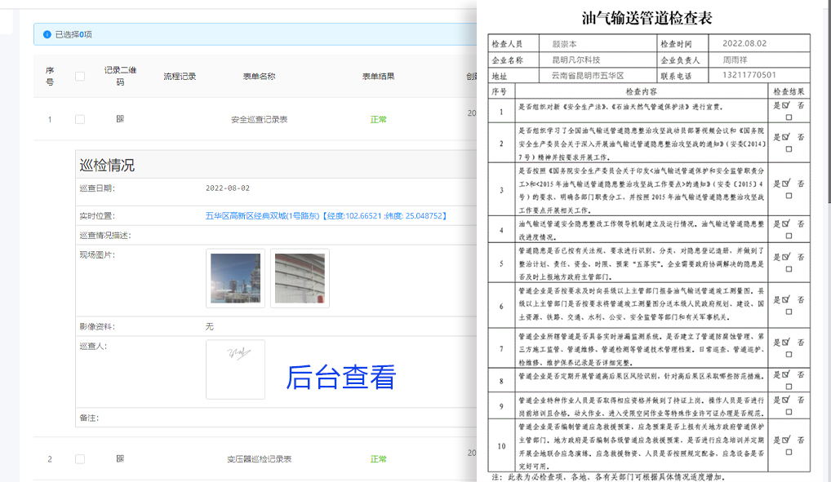Check the row checkbox for 安全巡查记录表
Image resolution: width=831 pixels, height=482 pixels.
click(78, 118)
